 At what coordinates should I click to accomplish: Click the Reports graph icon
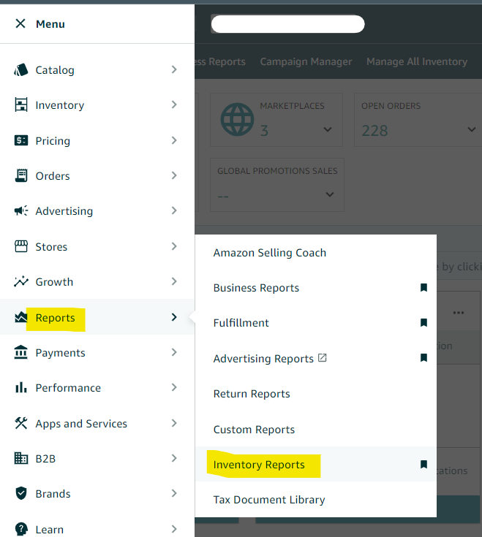point(20,317)
